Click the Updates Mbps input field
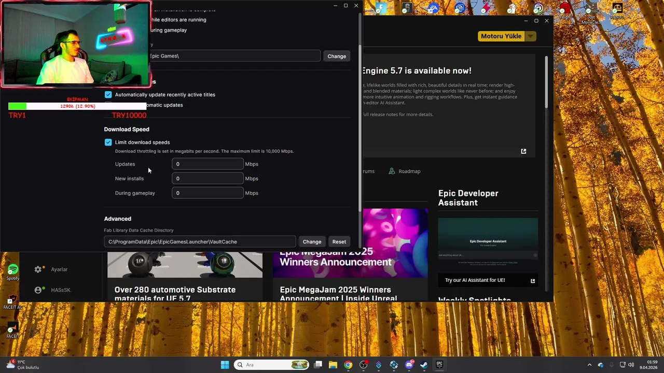Image resolution: width=664 pixels, height=373 pixels. click(208, 164)
